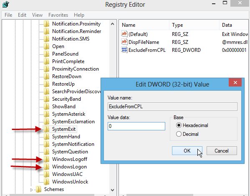Click into the Value data field
Viewport: 250px width, 196px height.
click(136, 126)
